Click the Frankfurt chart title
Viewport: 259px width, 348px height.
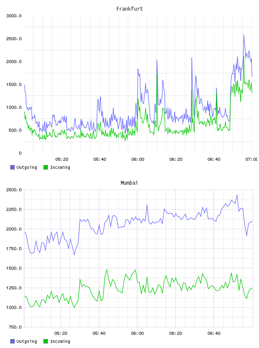click(x=129, y=9)
